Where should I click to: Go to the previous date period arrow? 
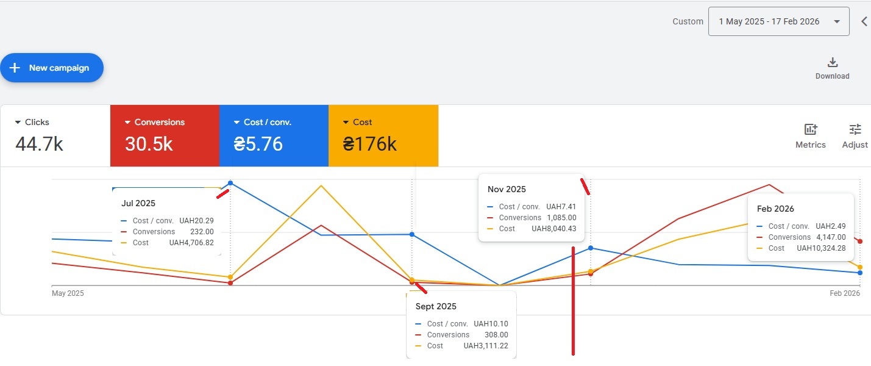pos(864,21)
